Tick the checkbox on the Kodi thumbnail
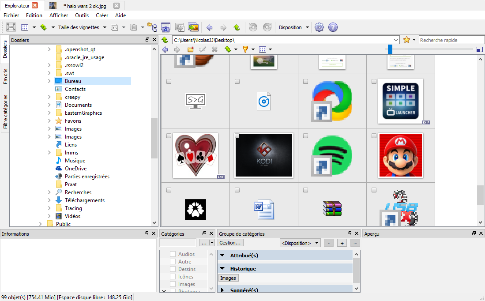The image size is (485, 301). 237,136
